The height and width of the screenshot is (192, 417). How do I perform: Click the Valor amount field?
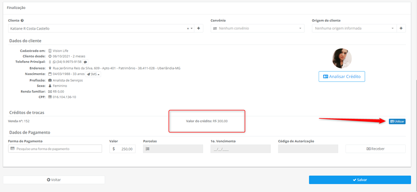click(122, 149)
